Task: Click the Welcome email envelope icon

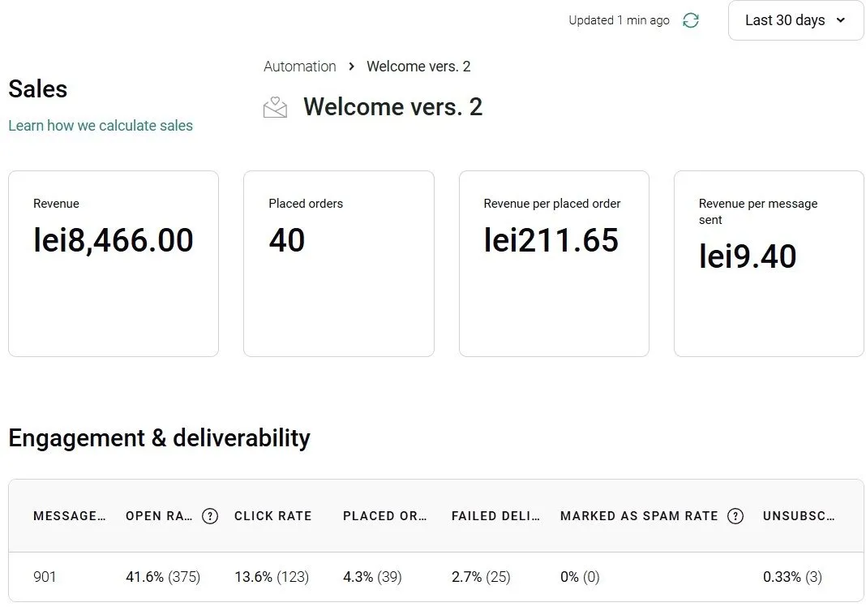Action: (x=276, y=107)
